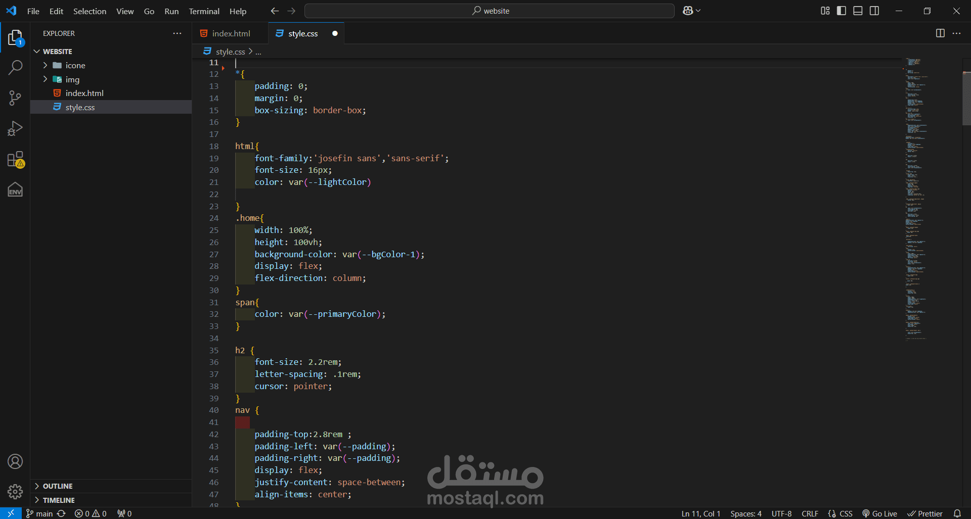Image resolution: width=971 pixels, height=519 pixels.
Task: Click Prettier status item
Action: pos(925,513)
